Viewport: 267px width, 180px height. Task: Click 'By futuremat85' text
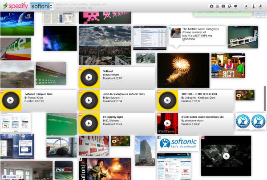coord(111,75)
